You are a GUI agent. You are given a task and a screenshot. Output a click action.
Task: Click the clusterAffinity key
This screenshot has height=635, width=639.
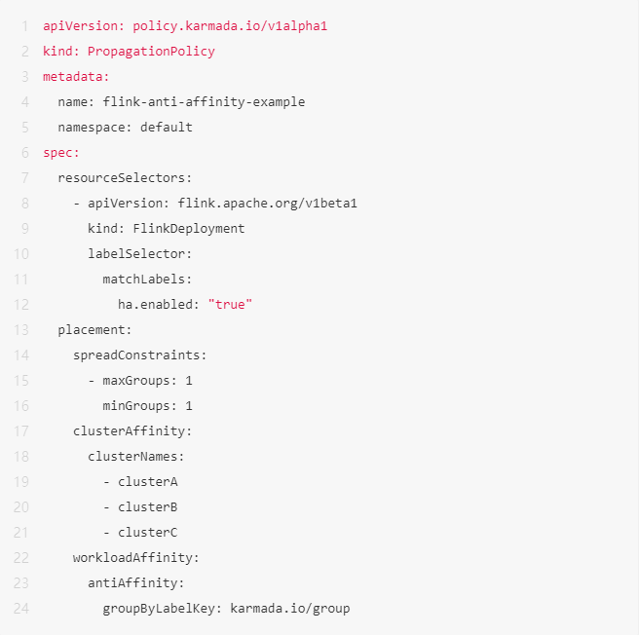tap(132, 430)
